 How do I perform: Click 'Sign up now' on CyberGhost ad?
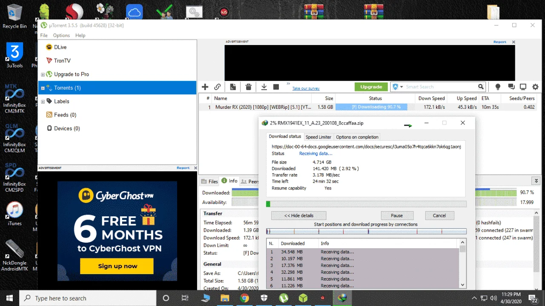118,266
